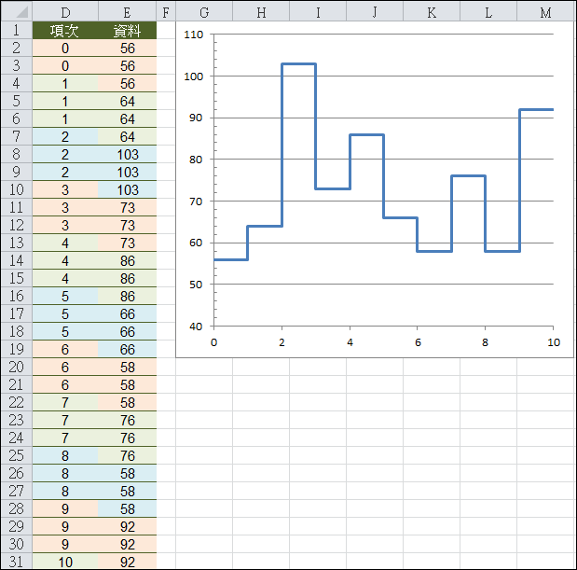
Task: Select cell D16 containing 5
Action: point(65,296)
